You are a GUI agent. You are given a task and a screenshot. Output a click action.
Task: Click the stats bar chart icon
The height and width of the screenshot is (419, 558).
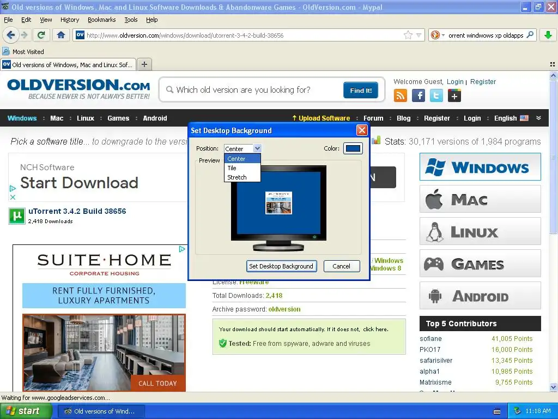coord(376,140)
